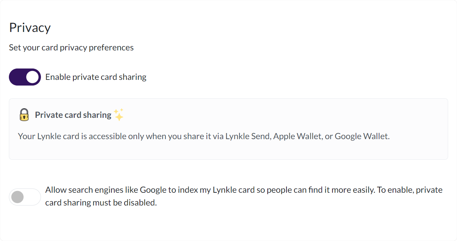This screenshot has height=241, width=457.
Task: Click the "Enable private card sharing" label
Action: coord(96,77)
